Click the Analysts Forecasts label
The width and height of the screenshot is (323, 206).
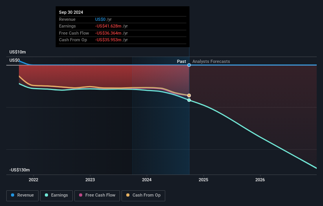click(x=211, y=61)
